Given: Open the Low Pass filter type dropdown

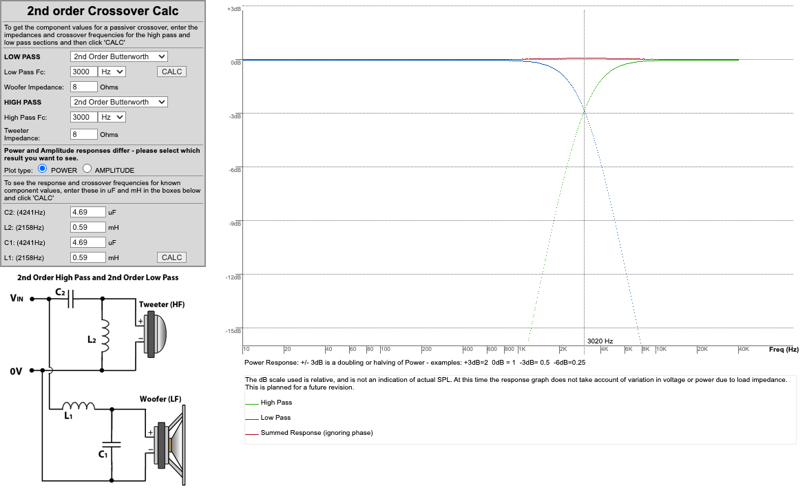Looking at the screenshot, I should point(119,56).
